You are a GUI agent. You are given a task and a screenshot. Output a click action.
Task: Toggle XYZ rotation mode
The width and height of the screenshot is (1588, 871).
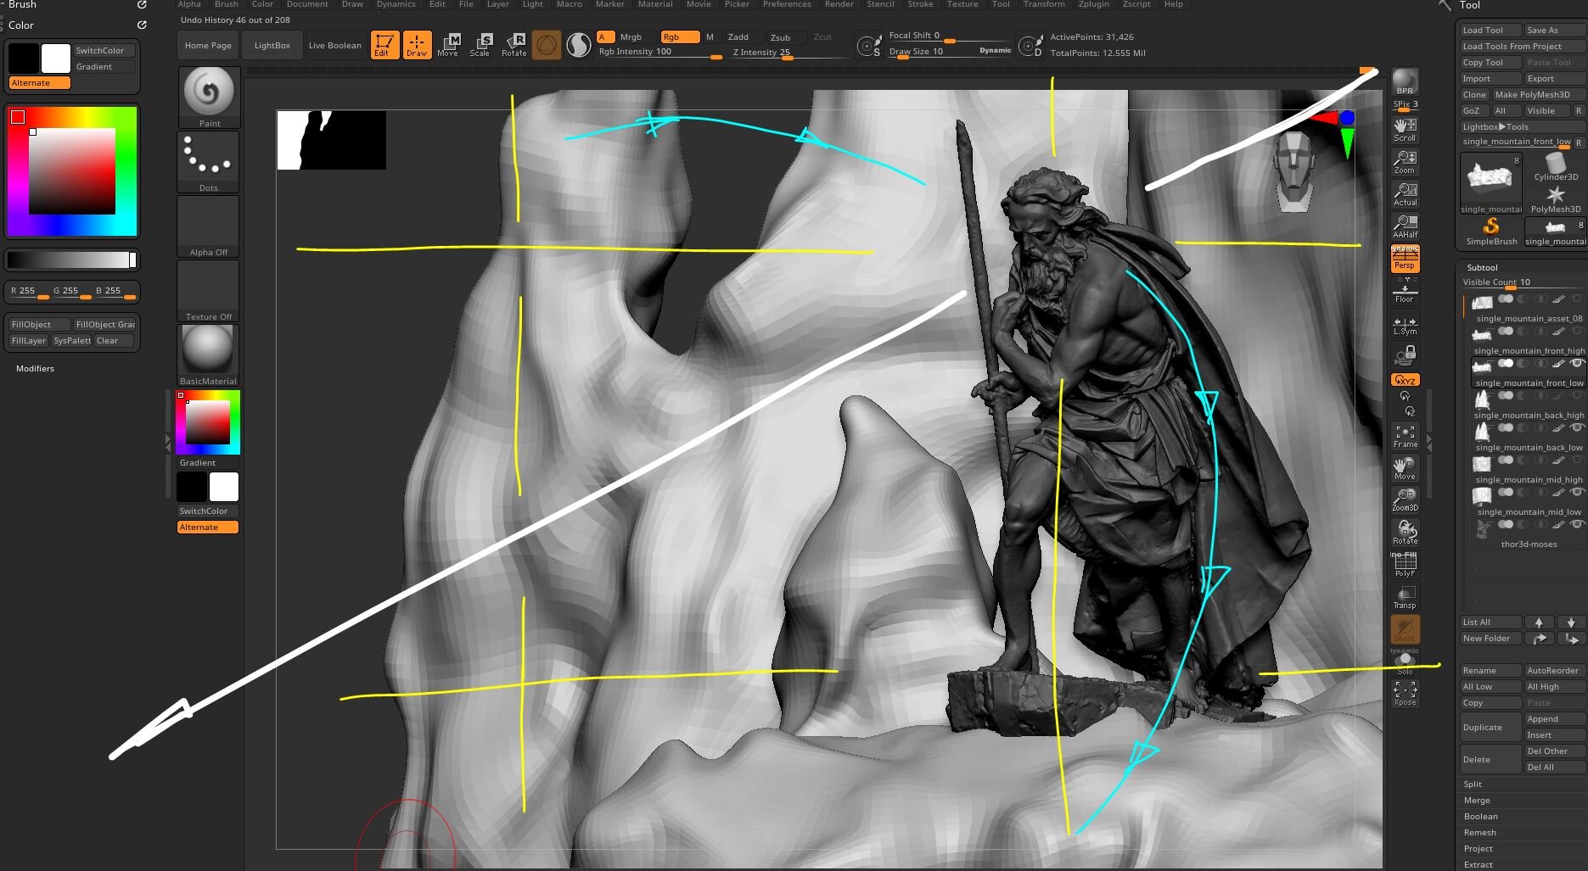(x=1405, y=380)
